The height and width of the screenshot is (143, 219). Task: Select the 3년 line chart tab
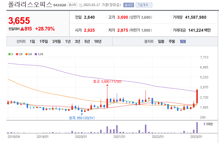tap(77, 41)
